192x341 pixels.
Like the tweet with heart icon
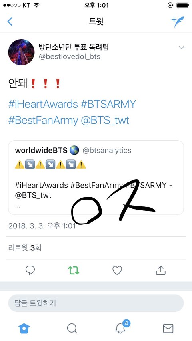117,270
